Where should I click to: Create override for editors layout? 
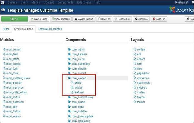tap(141, 59)
